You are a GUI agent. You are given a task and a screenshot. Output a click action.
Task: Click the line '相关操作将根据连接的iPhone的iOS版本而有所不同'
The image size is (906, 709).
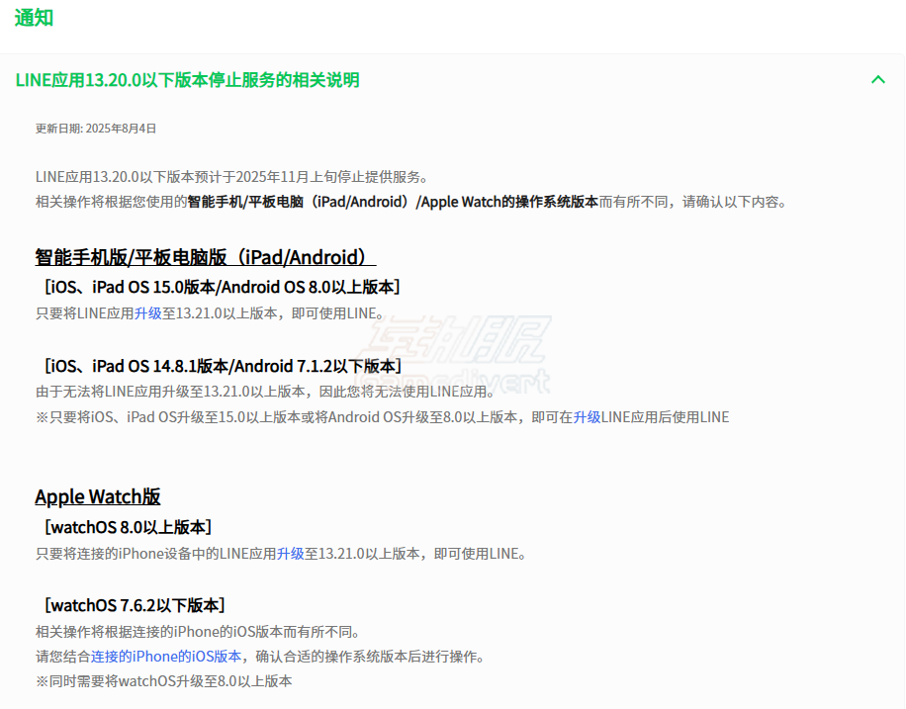point(198,632)
